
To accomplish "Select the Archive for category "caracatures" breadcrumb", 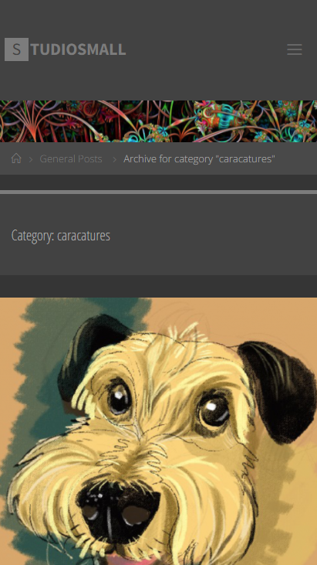I will 200,158.
